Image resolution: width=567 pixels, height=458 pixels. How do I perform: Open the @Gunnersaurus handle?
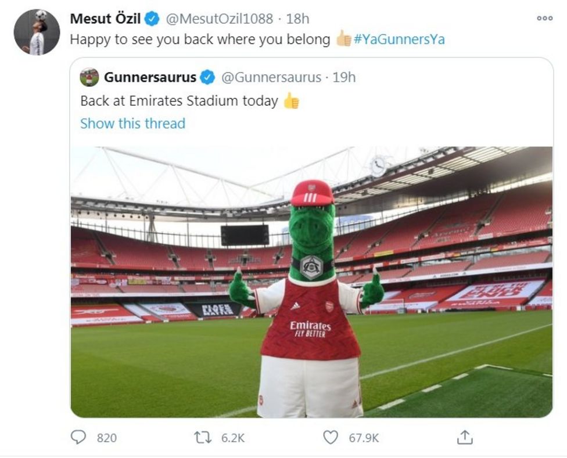[x=271, y=77]
